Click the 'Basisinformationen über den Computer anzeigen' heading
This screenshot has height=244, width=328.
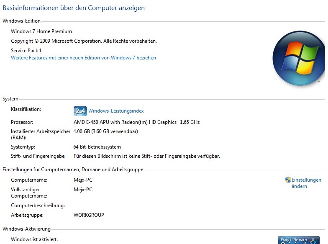click(74, 8)
